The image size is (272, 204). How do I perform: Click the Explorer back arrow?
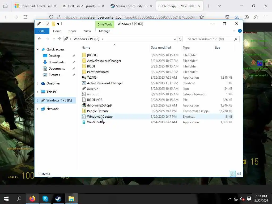40,39
